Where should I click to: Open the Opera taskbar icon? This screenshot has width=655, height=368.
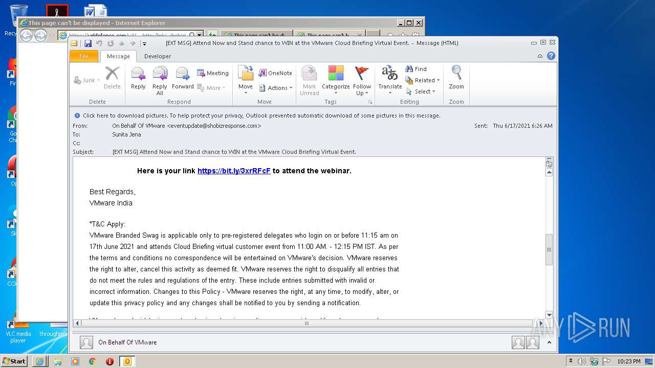click(110, 361)
